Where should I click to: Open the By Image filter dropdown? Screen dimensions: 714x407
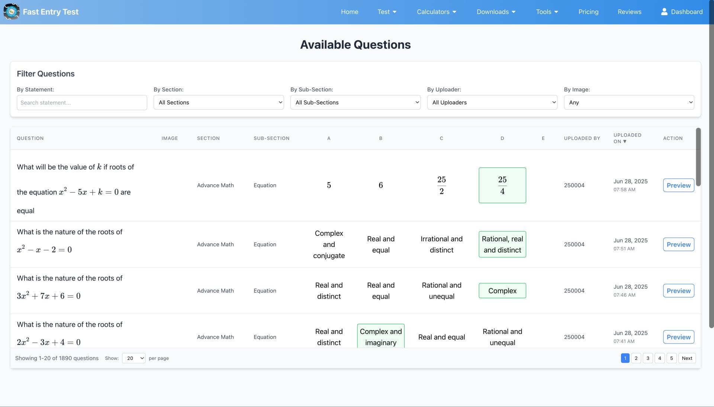(x=628, y=102)
